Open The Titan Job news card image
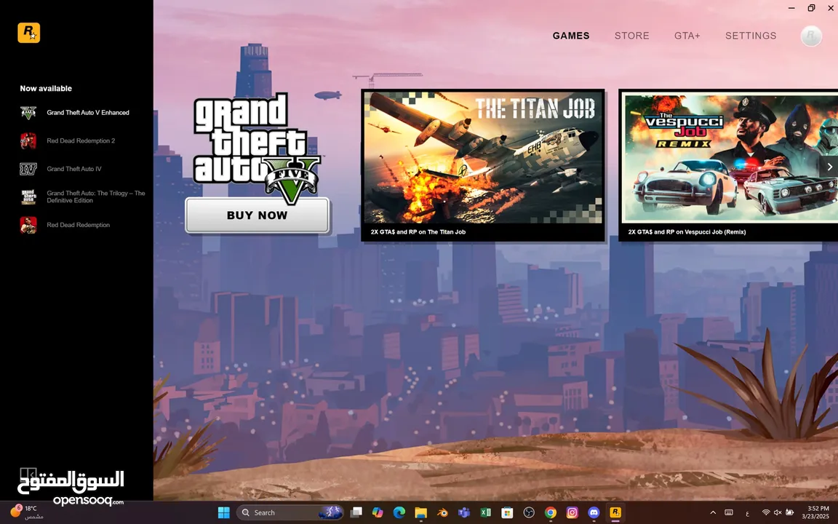838x524 pixels. (x=483, y=157)
